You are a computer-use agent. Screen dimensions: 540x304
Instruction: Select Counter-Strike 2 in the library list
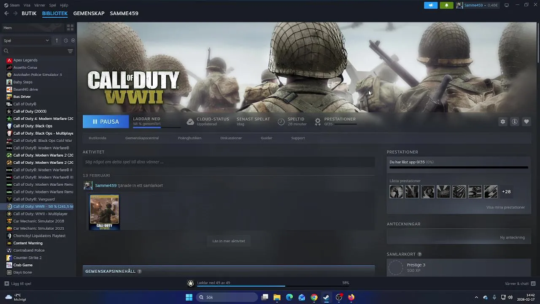[x=27, y=258]
